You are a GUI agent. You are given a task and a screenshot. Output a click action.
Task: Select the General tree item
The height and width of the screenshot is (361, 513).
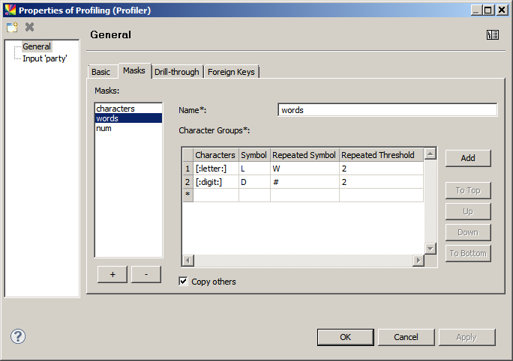click(37, 47)
